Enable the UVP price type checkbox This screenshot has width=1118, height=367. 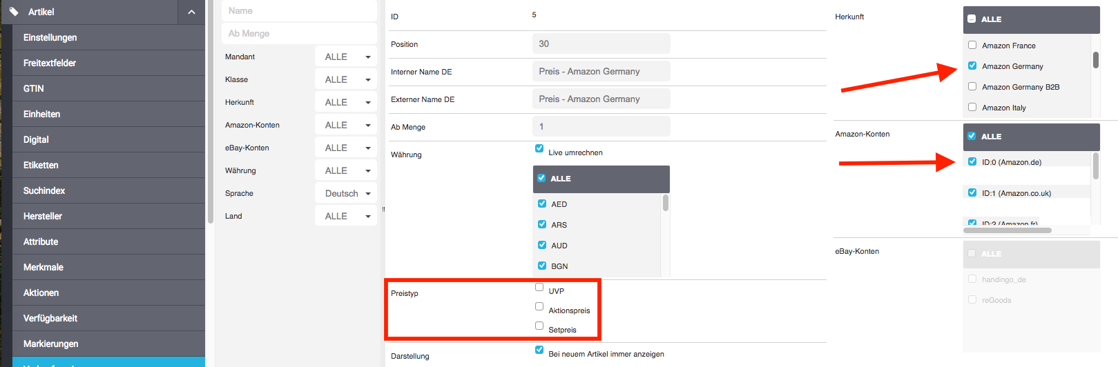(539, 287)
